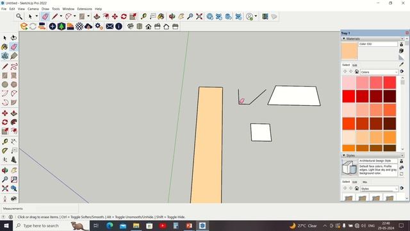Viewport: 410px width, 231px height.
Task: Select the Rotated Rectangle tool in left toolbar
Action: point(14,76)
